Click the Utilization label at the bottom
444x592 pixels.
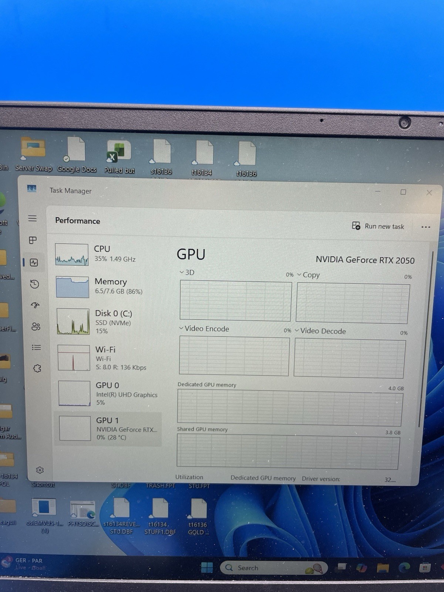[x=189, y=477]
